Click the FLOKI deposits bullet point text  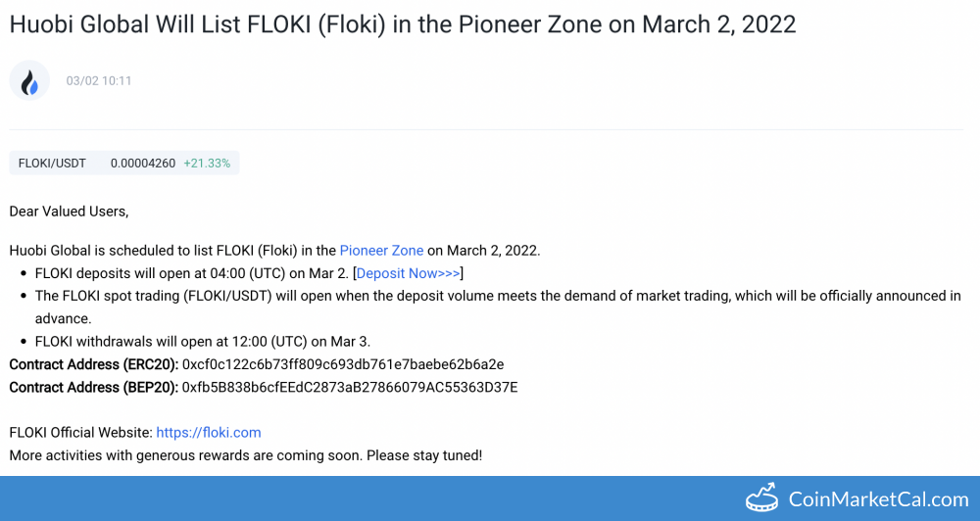[192, 273]
